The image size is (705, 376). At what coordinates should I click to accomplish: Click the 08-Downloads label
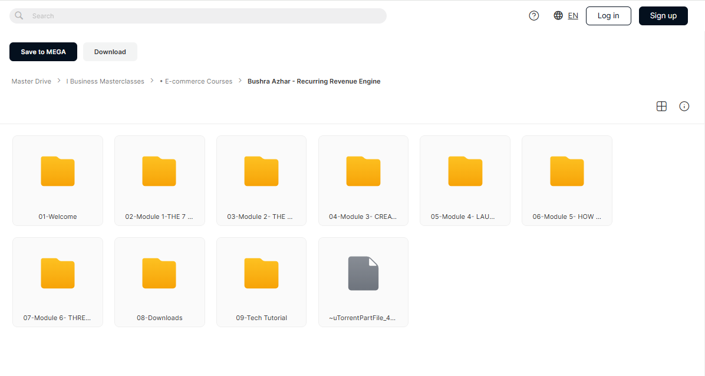160,318
